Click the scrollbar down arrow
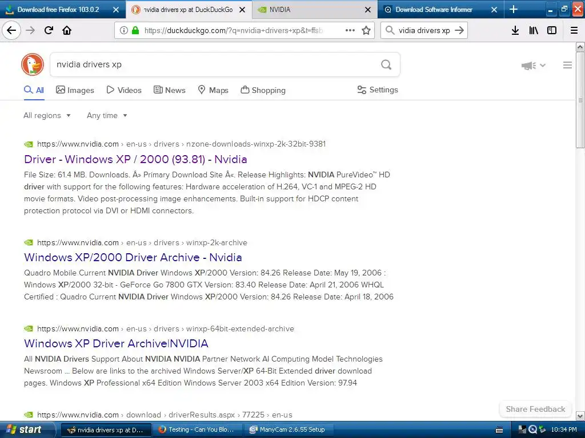 (580, 416)
